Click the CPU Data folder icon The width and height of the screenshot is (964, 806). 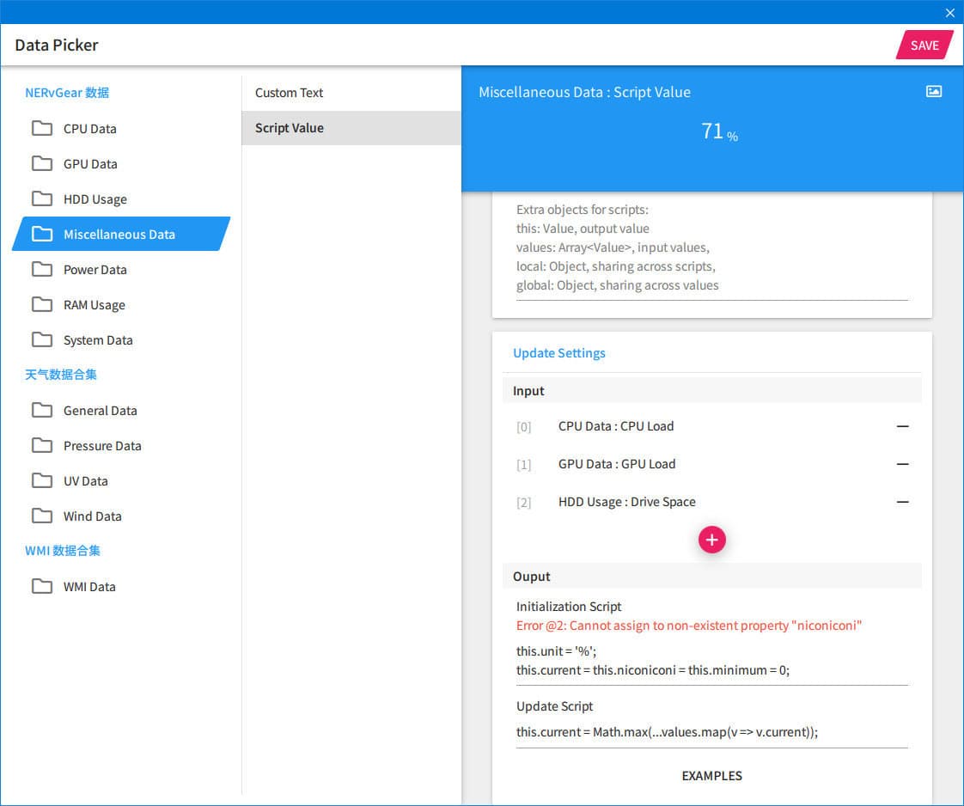[42, 129]
